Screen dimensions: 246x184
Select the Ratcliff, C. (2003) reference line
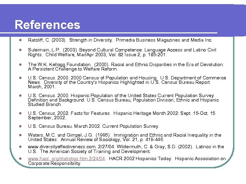[120, 40]
